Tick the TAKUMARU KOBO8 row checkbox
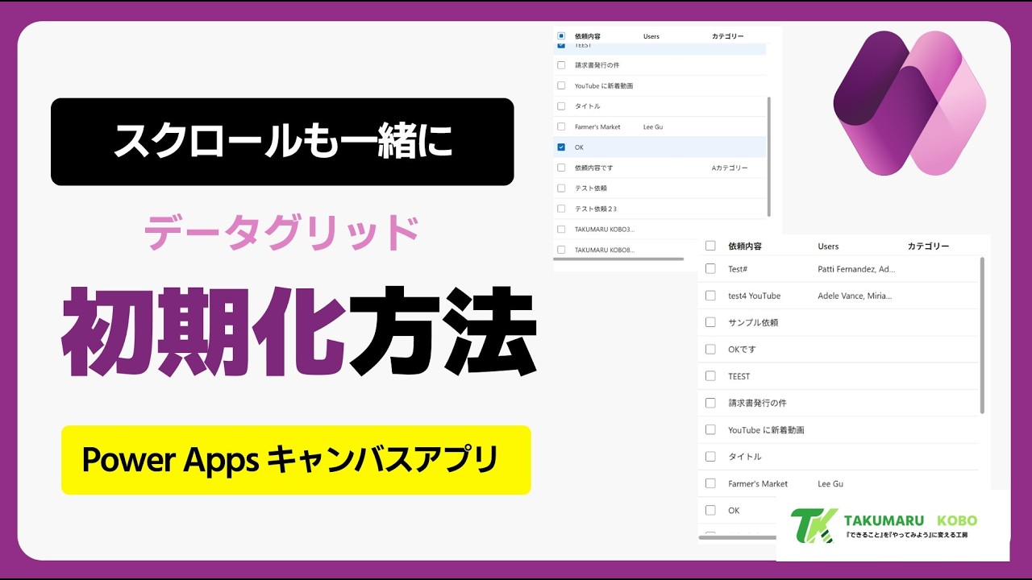This screenshot has height=580, width=1032. [x=561, y=250]
